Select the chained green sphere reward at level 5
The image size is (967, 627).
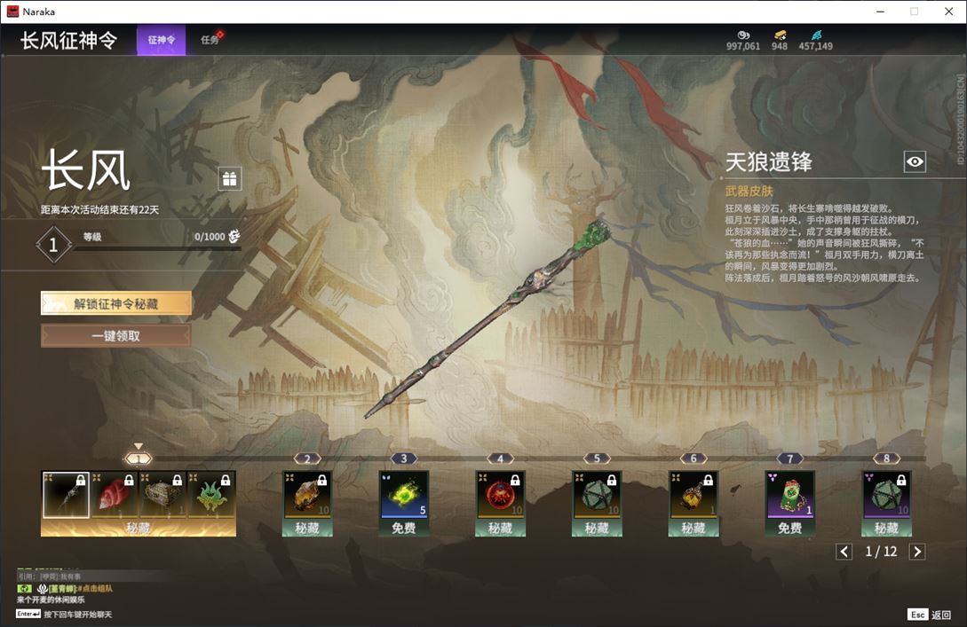pyautogui.click(x=597, y=495)
